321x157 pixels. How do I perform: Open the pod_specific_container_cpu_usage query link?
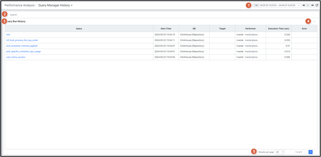(23, 52)
